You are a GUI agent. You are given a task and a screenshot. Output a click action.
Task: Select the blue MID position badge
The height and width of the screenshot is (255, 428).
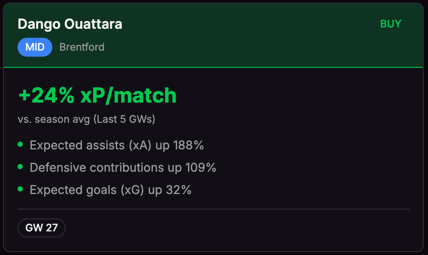click(x=35, y=47)
